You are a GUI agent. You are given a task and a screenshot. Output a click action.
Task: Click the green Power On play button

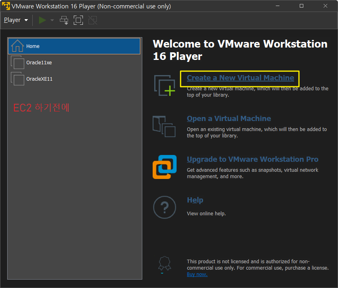click(x=42, y=20)
